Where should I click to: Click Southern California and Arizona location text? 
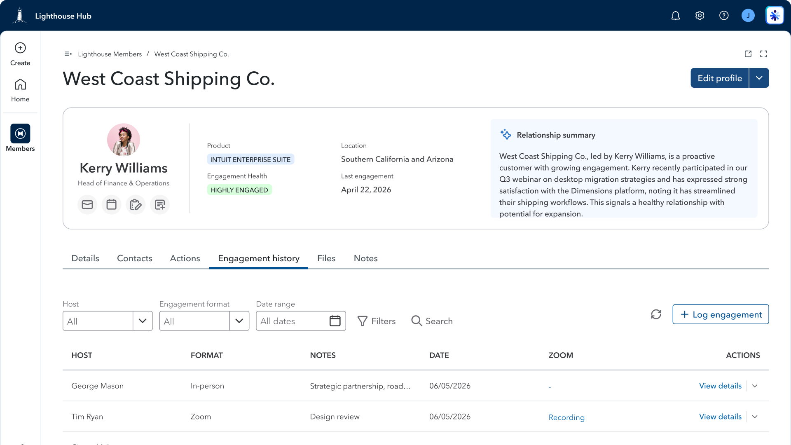[397, 159]
